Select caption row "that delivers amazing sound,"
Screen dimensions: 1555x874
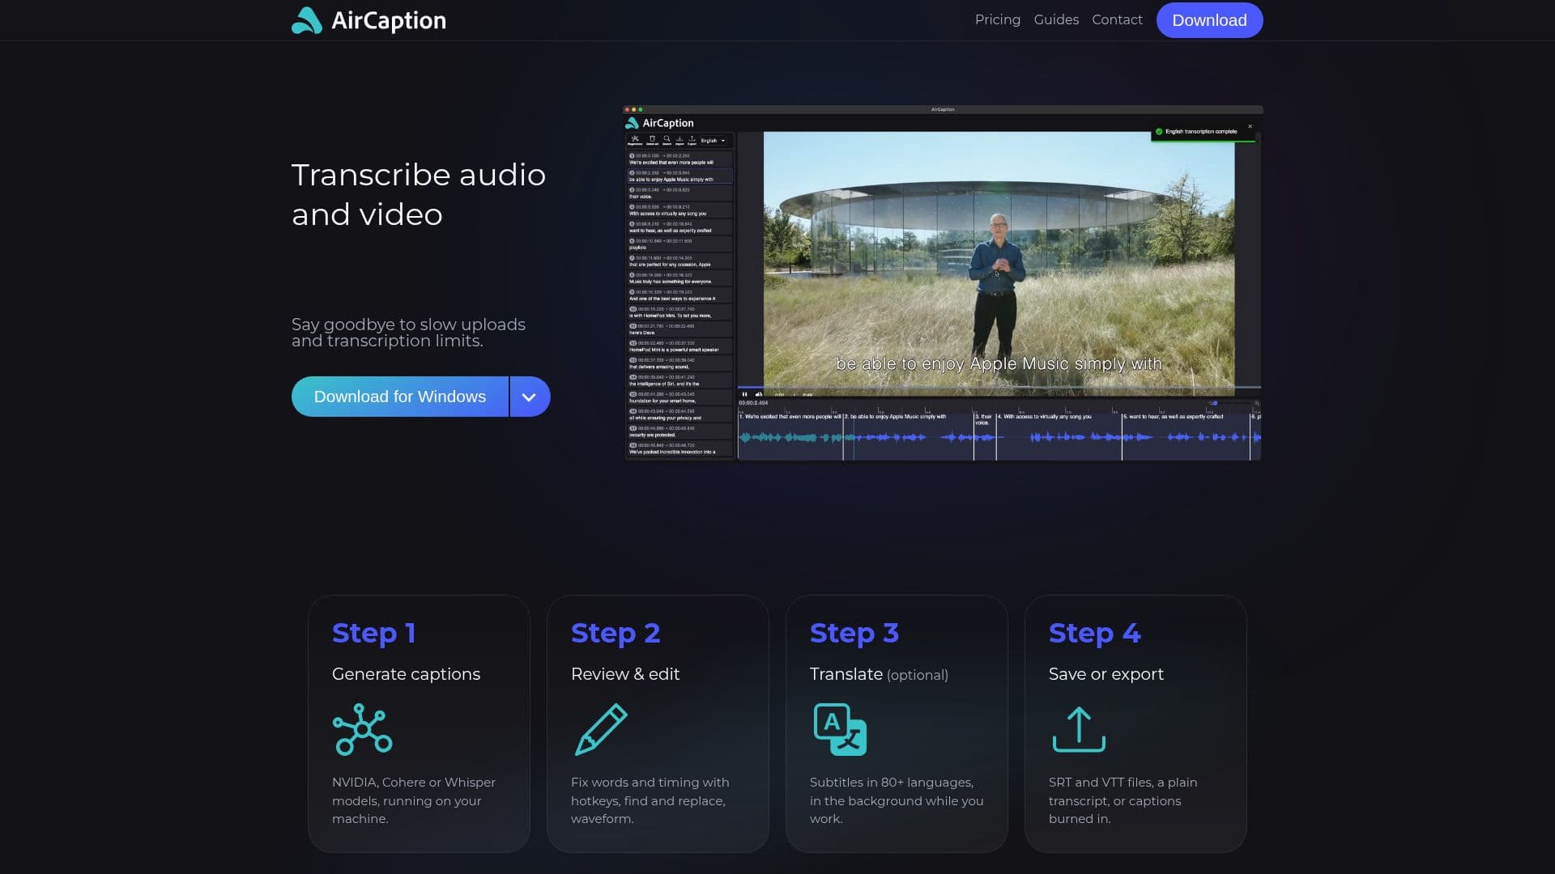680,363
